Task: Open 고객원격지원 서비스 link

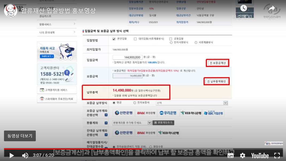Action: (x=57, y=90)
